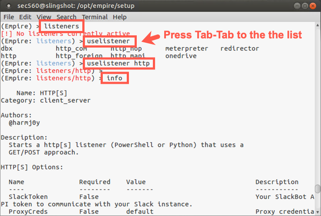Close the terminal window

click(x=313, y=6)
